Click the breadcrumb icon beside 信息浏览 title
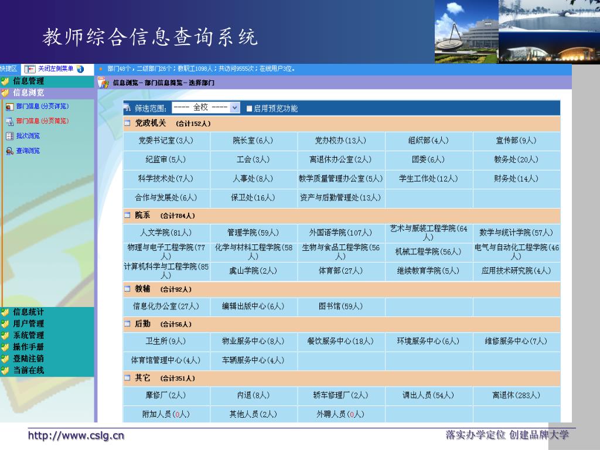 click(x=103, y=82)
